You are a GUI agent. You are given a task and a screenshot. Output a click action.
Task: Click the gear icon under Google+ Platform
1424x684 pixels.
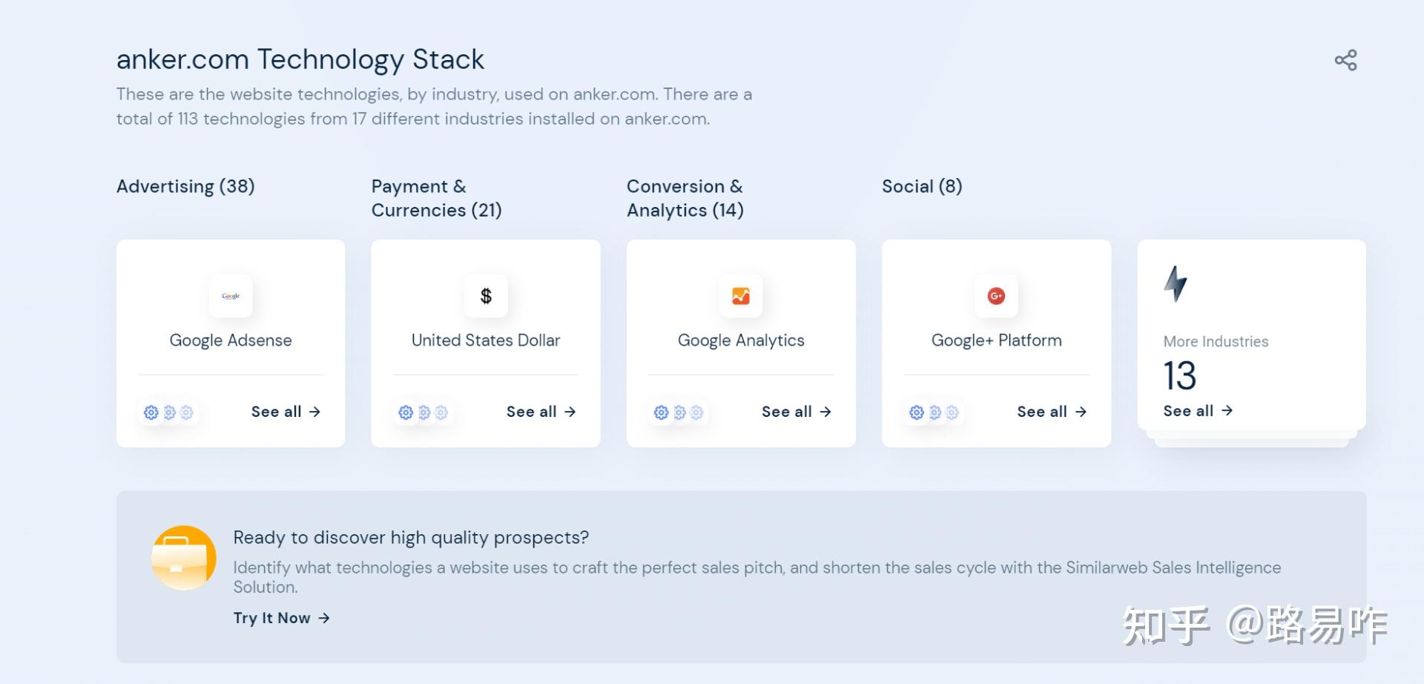(x=916, y=412)
